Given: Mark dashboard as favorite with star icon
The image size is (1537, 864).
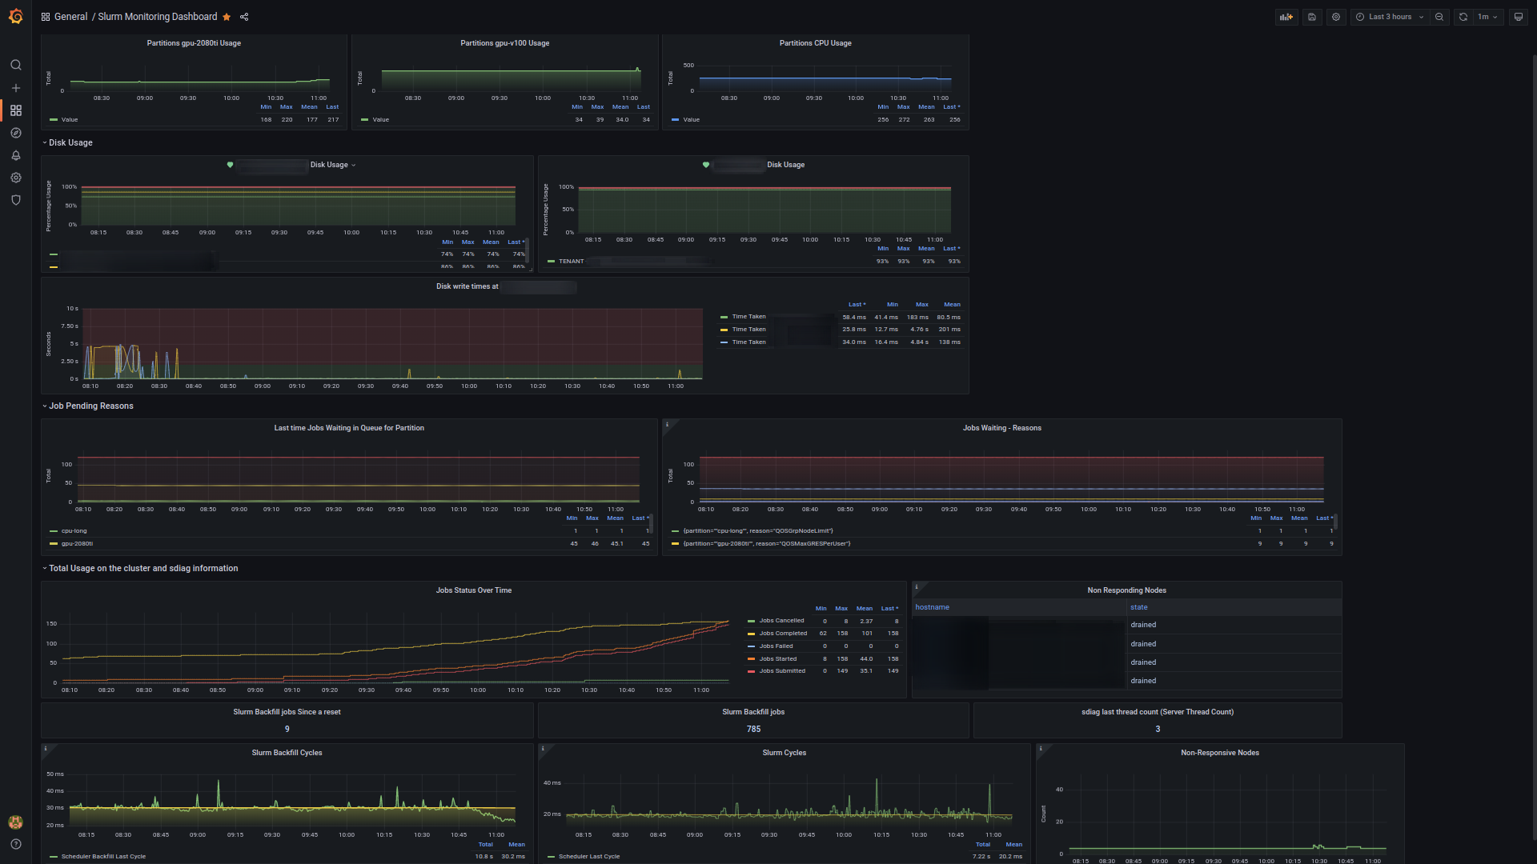Looking at the screenshot, I should point(227,17).
